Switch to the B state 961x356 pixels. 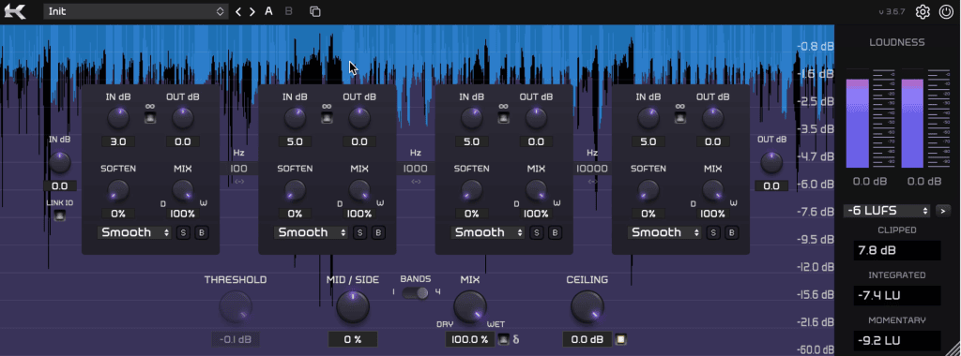(289, 11)
